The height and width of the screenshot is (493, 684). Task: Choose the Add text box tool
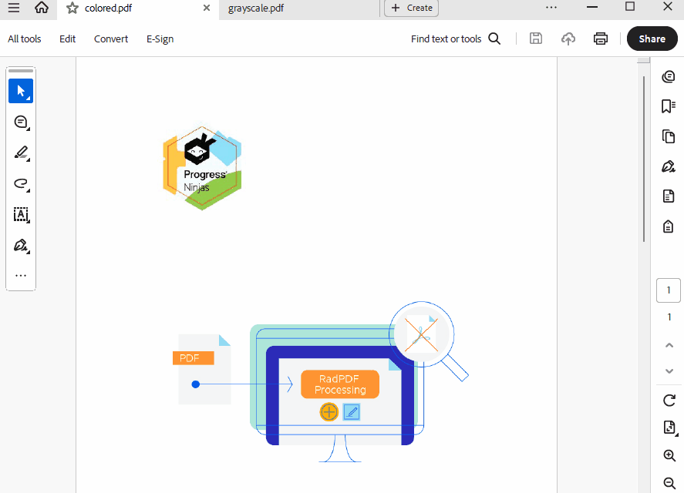(x=21, y=215)
